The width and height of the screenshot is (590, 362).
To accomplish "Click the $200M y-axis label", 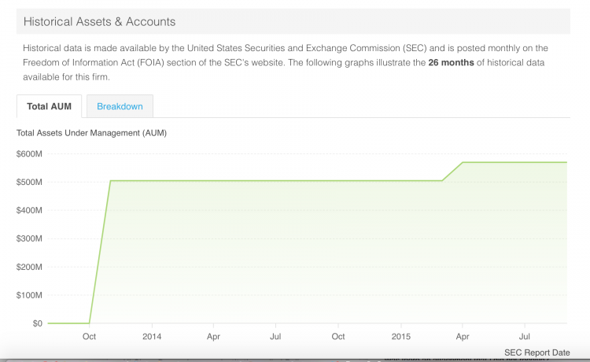I will pyautogui.click(x=29, y=268).
